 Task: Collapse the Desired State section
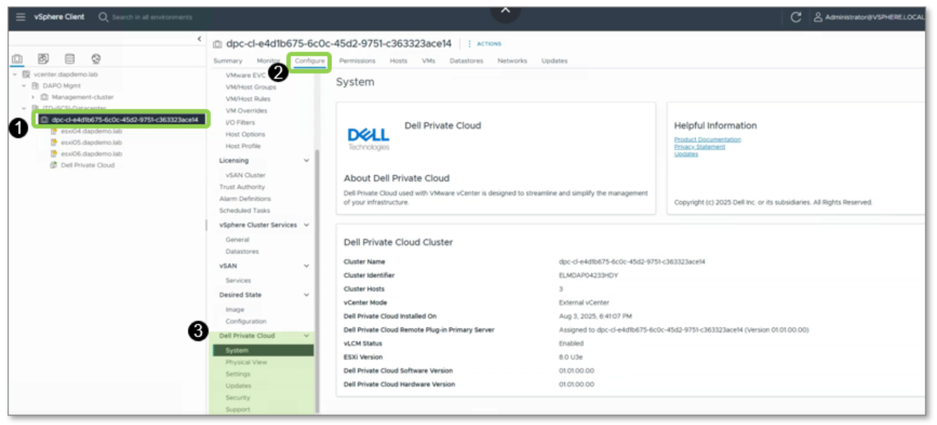click(x=306, y=295)
